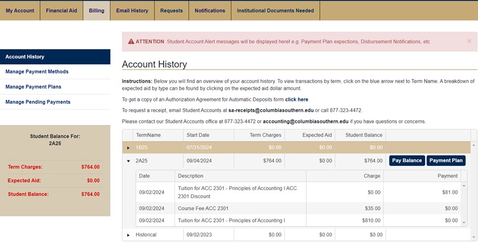Collapse the 2A25 term row
The height and width of the screenshot is (242, 478).
pos(128,161)
